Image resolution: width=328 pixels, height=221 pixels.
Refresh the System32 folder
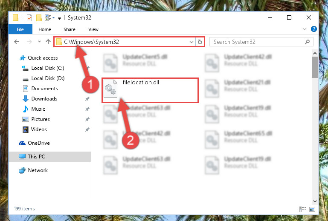click(200, 42)
